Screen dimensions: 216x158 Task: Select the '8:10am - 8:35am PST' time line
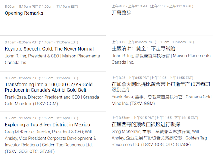[41, 42]
